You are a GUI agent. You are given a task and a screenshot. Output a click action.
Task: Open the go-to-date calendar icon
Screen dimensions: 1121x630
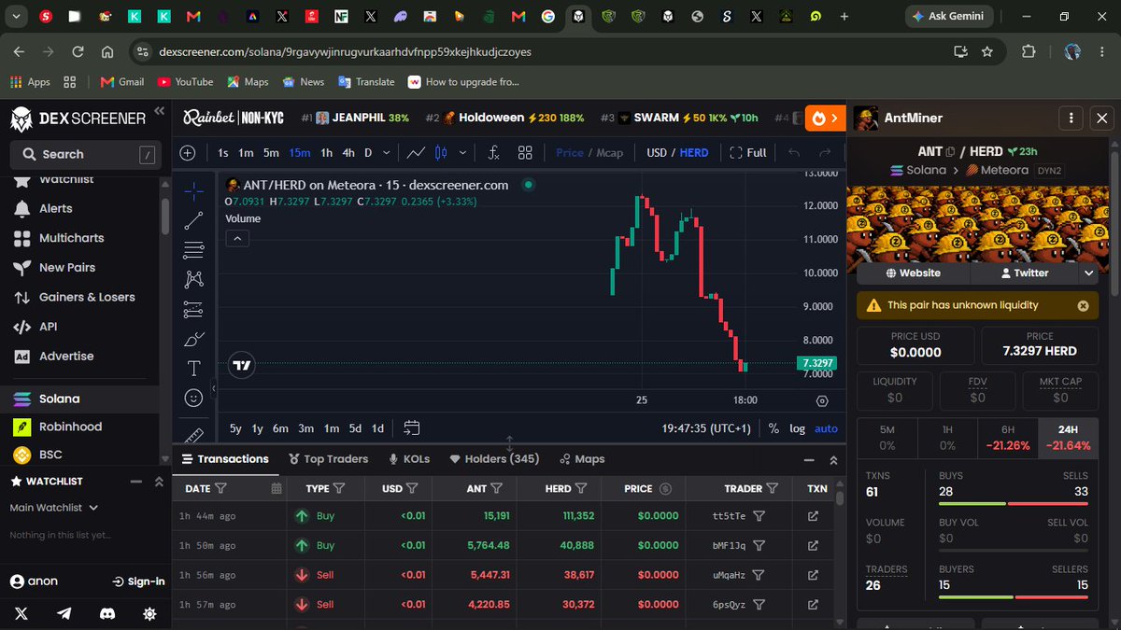411,428
